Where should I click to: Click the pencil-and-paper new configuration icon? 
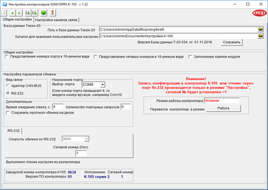coord(4,13)
